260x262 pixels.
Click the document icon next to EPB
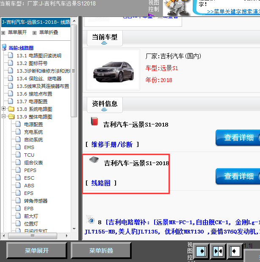[18, 208]
